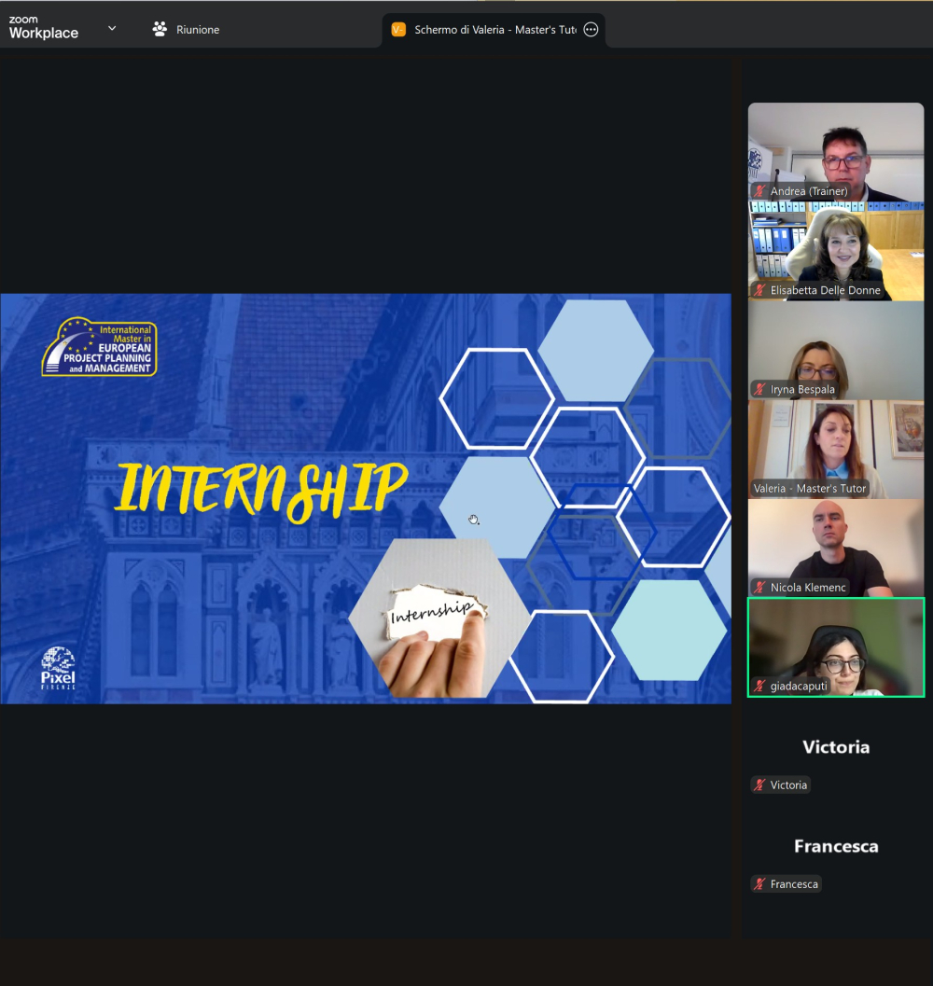Viewport: 933px width, 986px height.
Task: Click the orange V avatar icon
Action: click(398, 30)
